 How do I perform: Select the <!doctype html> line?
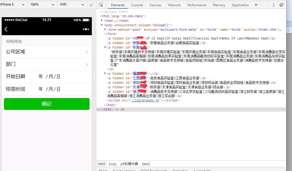(114, 12)
